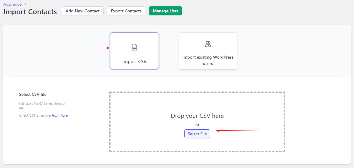The width and height of the screenshot is (354, 168).
Task: Click the Export Contacts button
Action: [x=126, y=11]
